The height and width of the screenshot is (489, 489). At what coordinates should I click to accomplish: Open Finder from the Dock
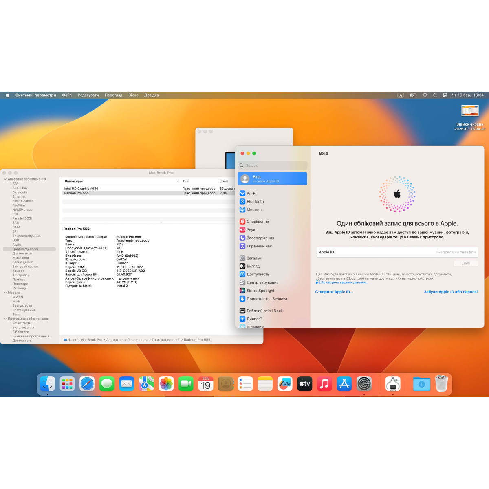[48, 383]
